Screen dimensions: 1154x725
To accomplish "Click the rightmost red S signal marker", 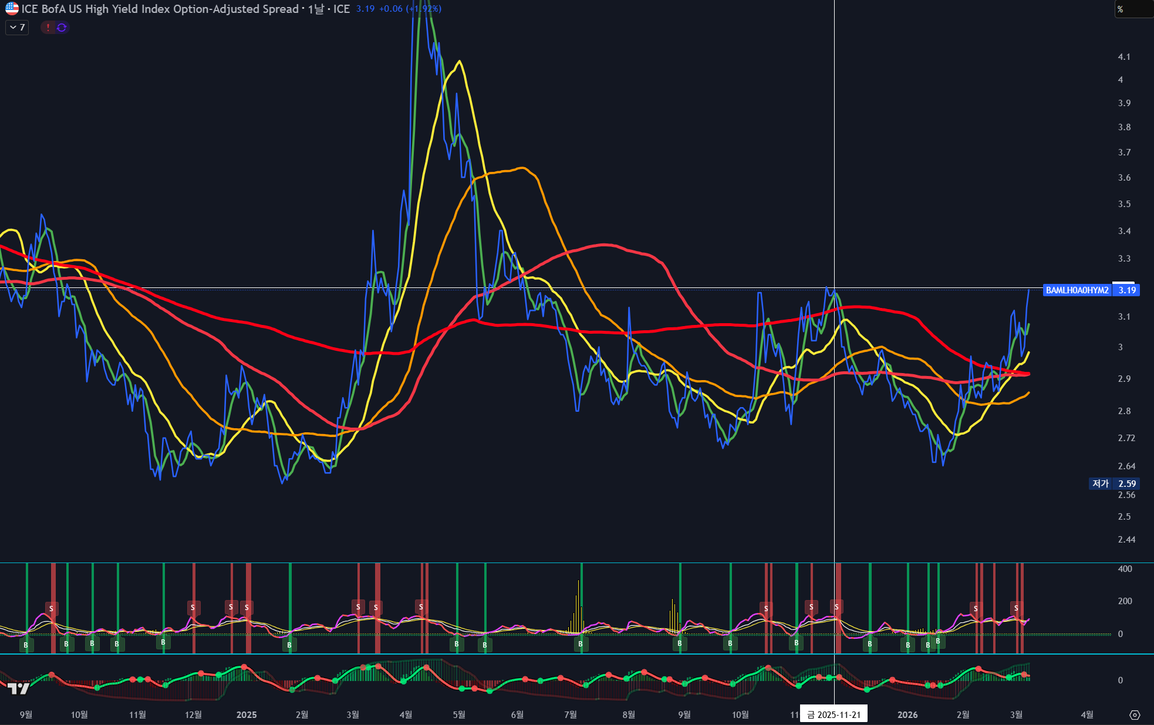I will pyautogui.click(x=1016, y=608).
